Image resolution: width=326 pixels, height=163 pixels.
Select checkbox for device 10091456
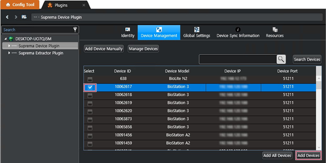(x=90, y=136)
